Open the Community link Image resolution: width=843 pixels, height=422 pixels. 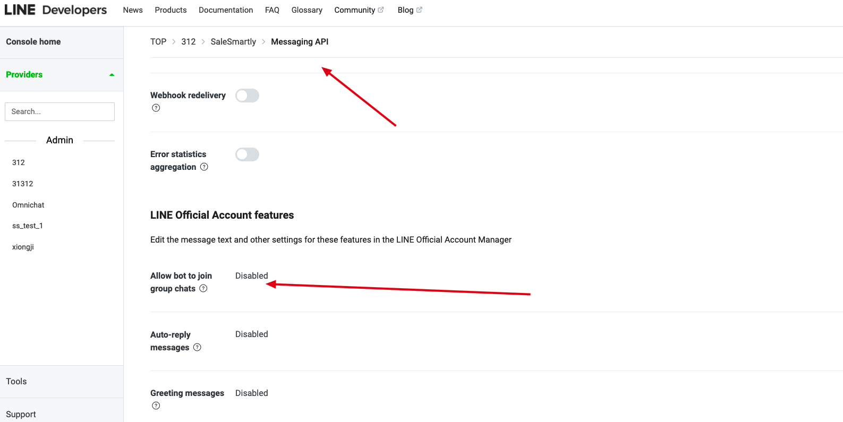(x=354, y=10)
